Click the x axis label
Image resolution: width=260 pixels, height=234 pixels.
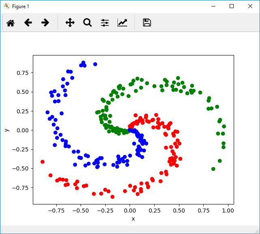(x=133, y=219)
